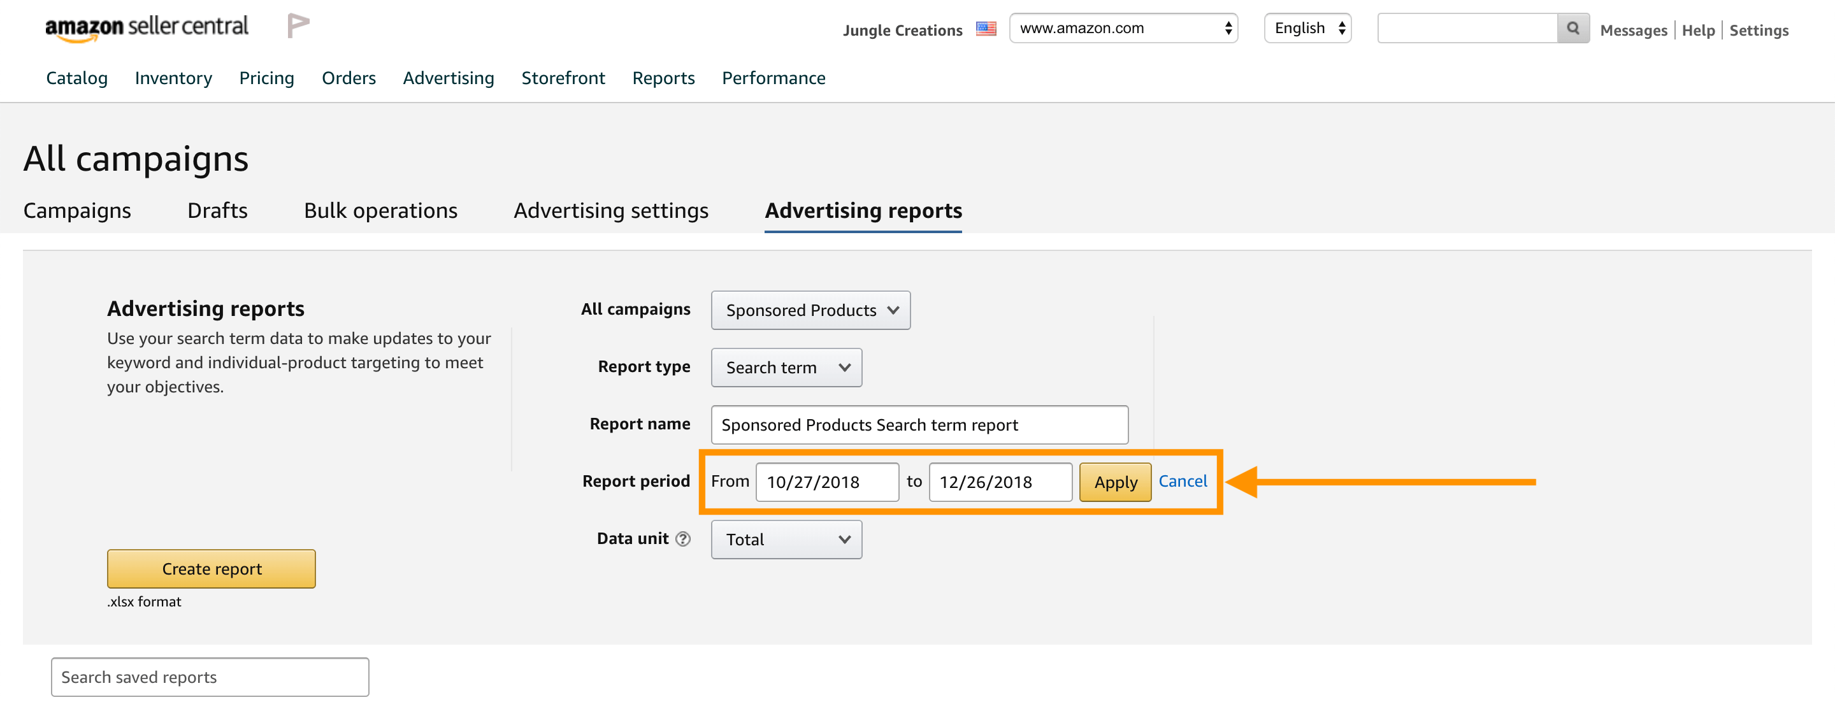This screenshot has height=702, width=1835.
Task: Open the Inventory menu
Action: tap(173, 78)
